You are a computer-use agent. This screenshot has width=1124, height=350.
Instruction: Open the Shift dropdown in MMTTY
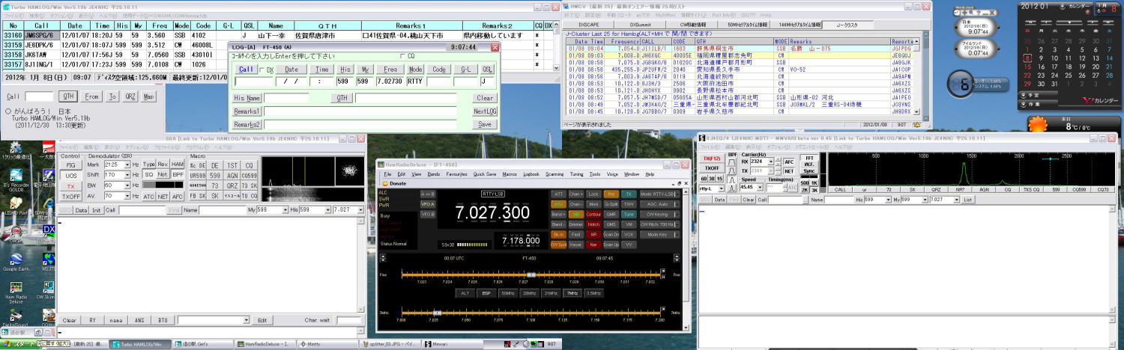point(128,175)
